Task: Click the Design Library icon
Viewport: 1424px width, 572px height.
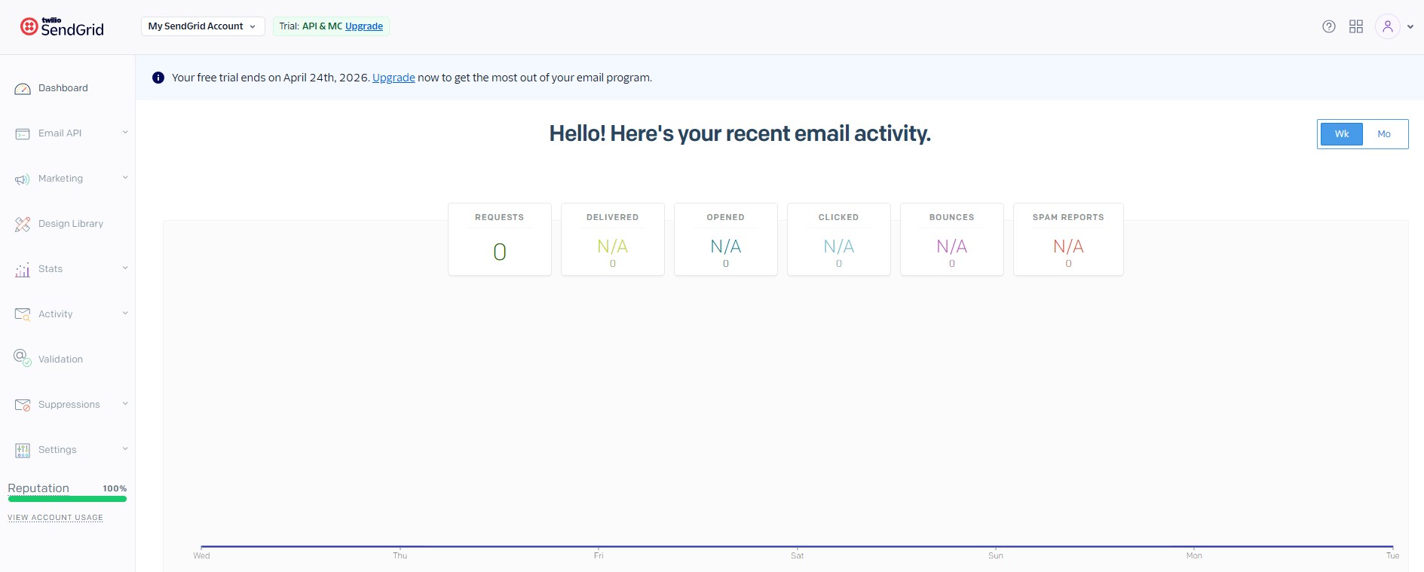Action: [x=23, y=224]
